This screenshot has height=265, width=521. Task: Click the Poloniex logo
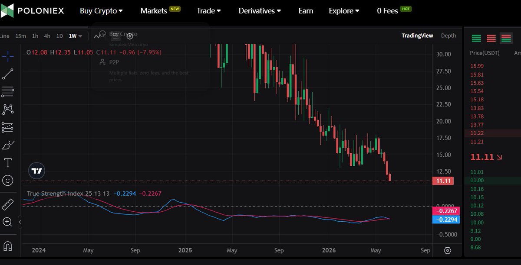pyautogui.click(x=32, y=10)
